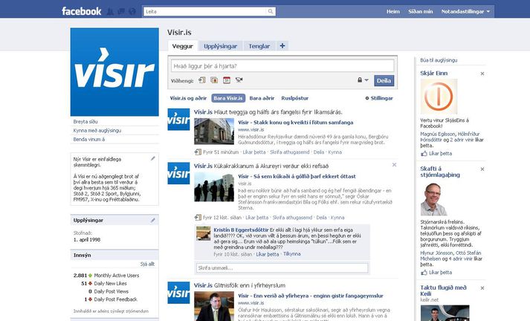Image resolution: width=530 pixels, height=321 pixels.
Task: Click Kynna með auglýsingu link
Action: pyautogui.click(x=97, y=131)
